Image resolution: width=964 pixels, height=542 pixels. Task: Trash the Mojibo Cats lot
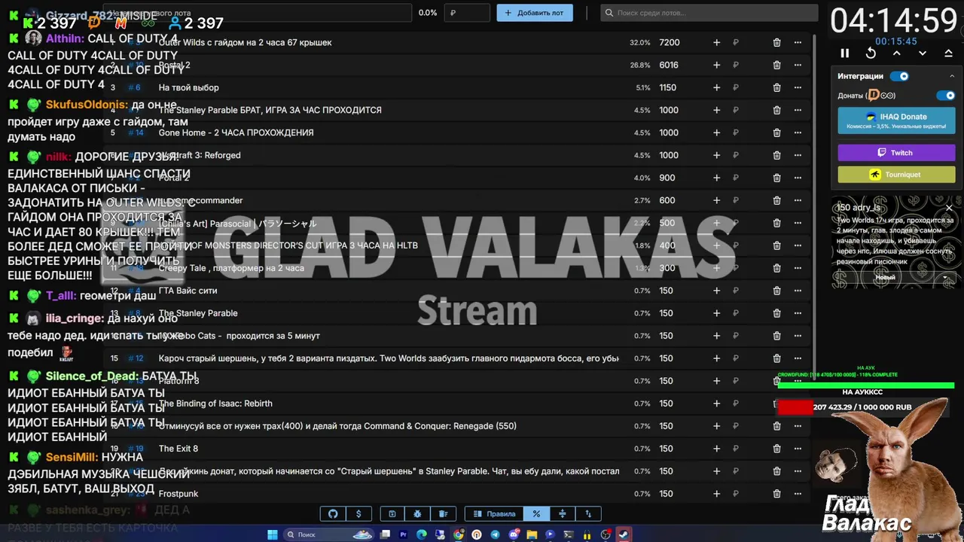(776, 336)
